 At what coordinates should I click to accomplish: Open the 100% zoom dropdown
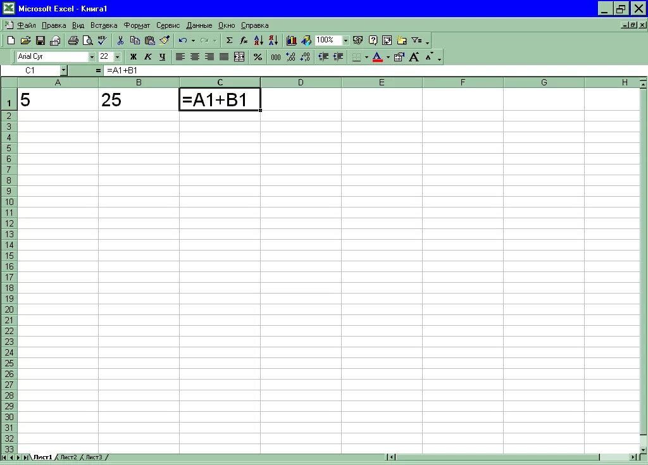(346, 40)
